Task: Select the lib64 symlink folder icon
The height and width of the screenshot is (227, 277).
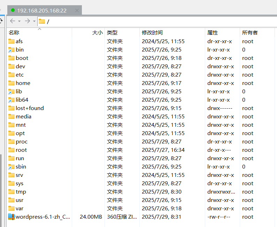Action: [11, 100]
